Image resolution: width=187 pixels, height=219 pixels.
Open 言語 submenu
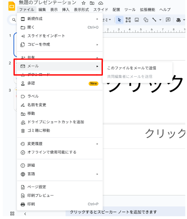[x=60, y=174]
